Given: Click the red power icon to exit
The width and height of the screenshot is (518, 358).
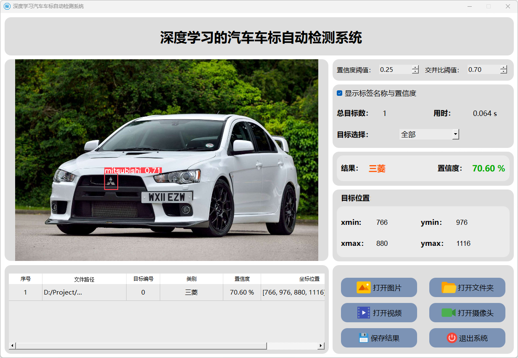Looking at the screenshot, I should click(x=452, y=338).
